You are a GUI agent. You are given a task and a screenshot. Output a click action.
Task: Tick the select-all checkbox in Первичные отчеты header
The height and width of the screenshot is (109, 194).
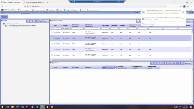[52, 25]
